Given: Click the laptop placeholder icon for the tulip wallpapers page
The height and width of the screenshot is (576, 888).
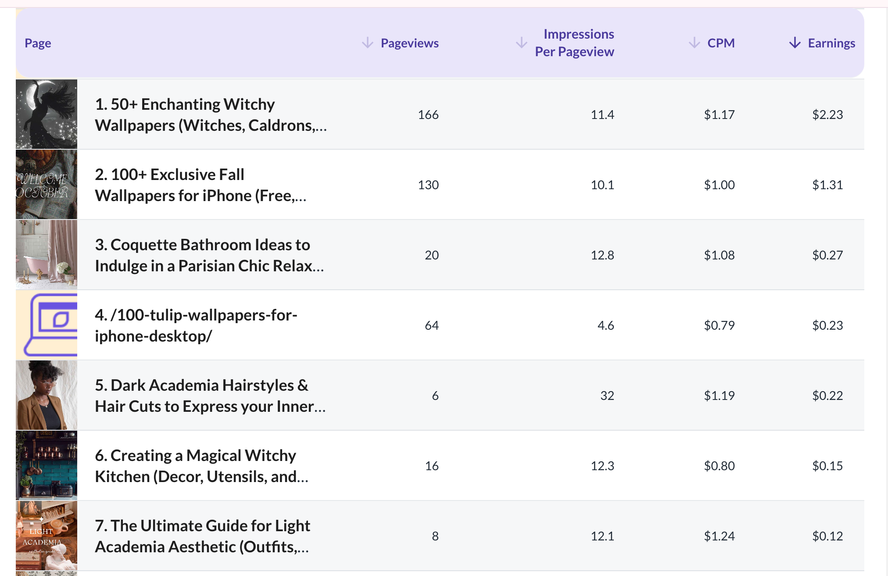Looking at the screenshot, I should [47, 325].
